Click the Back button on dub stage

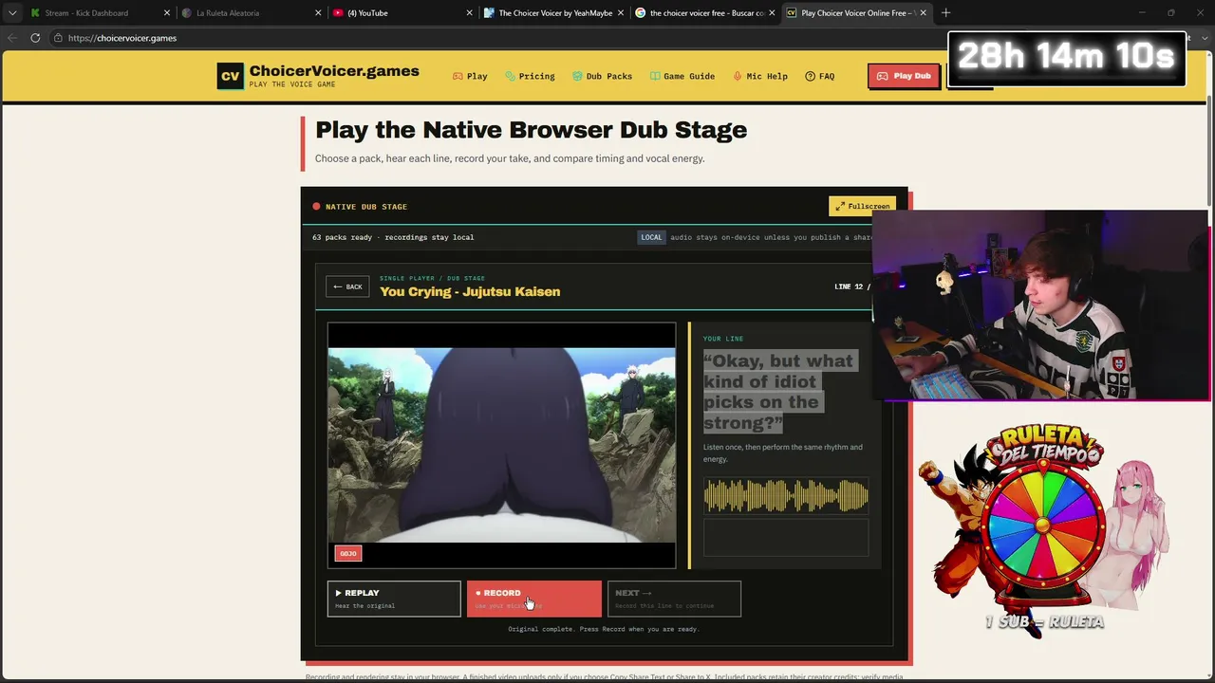(x=347, y=286)
